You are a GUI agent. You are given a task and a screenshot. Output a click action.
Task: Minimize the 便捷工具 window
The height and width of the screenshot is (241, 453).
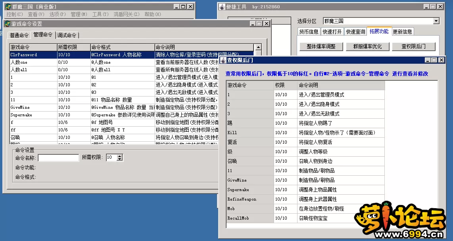click(x=427, y=7)
